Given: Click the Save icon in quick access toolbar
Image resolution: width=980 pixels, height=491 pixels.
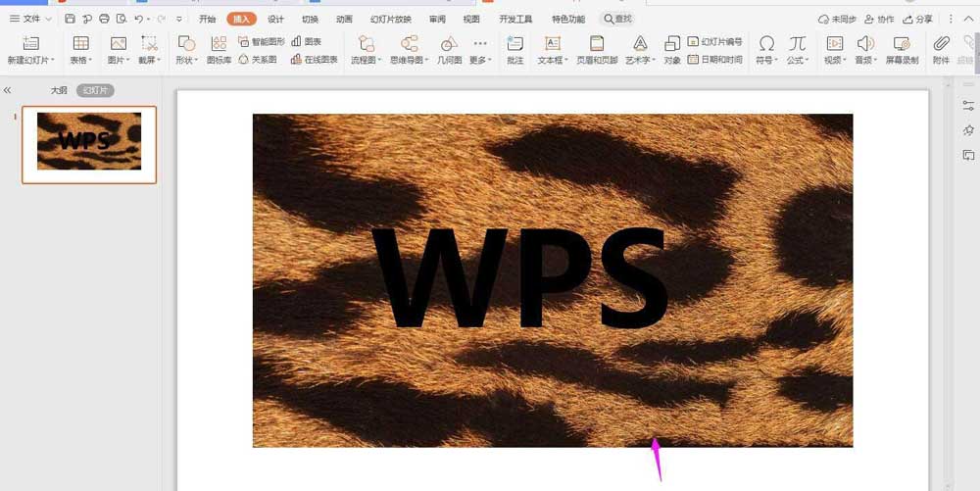Looking at the screenshot, I should coord(70,19).
